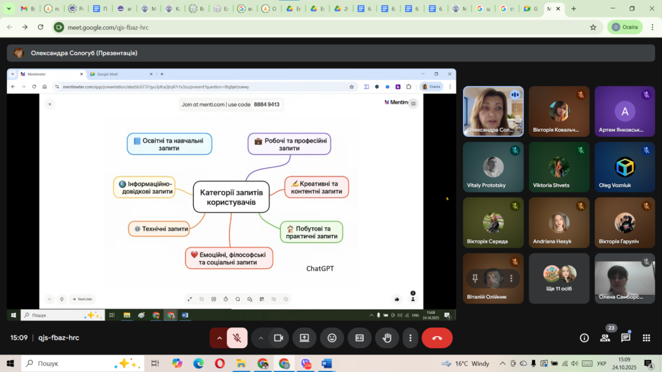662x372 pixels.
Task: Turn on closed captions
Action: click(x=359, y=338)
